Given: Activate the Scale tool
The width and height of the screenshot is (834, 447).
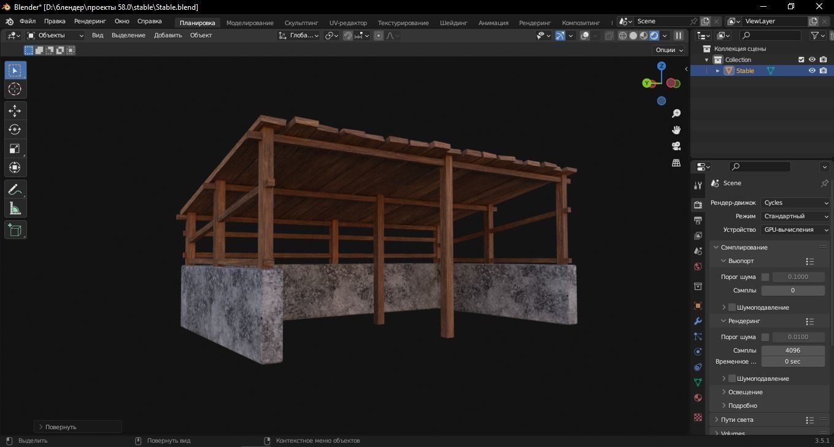Looking at the screenshot, I should [x=15, y=148].
